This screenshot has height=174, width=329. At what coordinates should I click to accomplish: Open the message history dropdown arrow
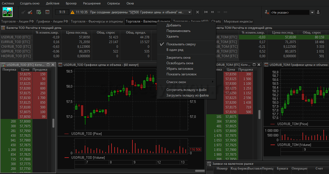(x=190, y=12)
